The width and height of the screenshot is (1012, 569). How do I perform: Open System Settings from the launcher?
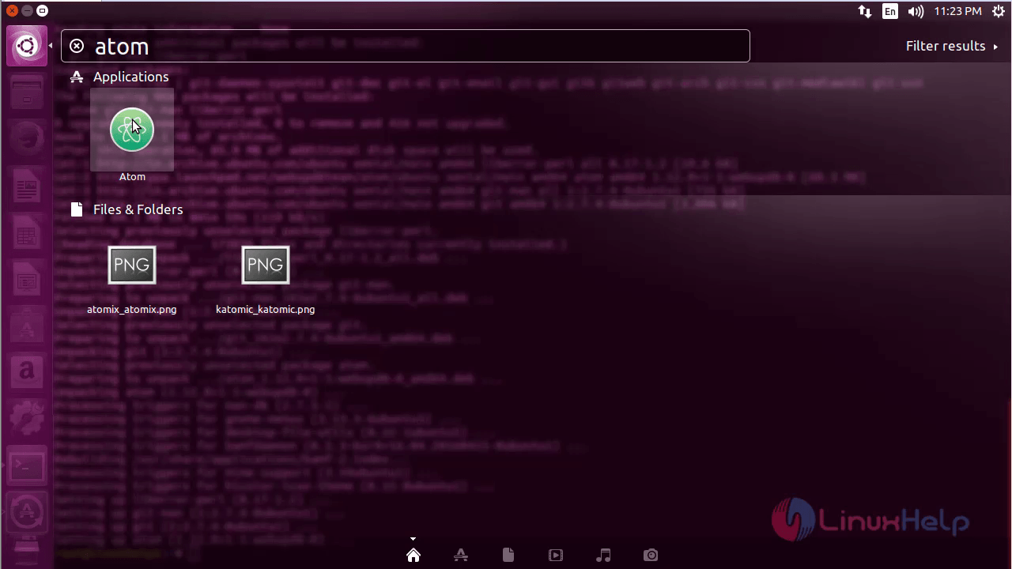27,416
